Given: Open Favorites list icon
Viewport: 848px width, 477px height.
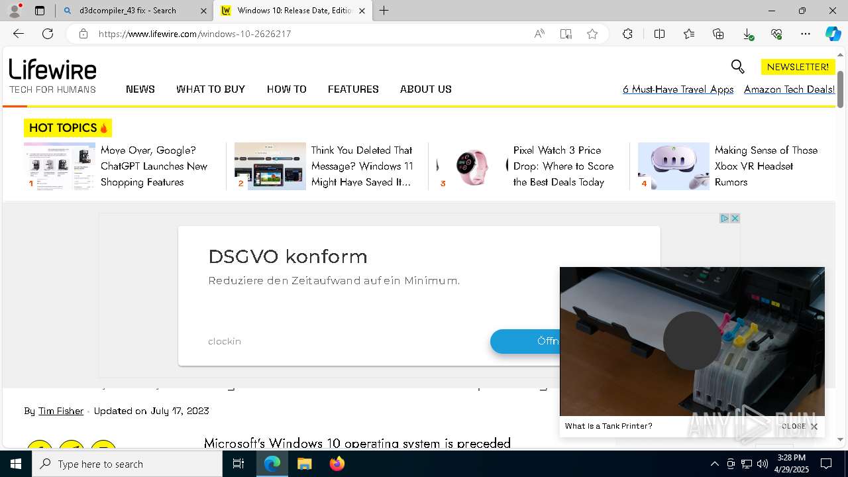Looking at the screenshot, I should pos(689,34).
